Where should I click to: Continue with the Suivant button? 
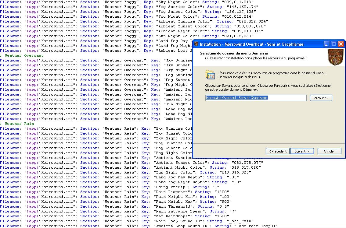(302, 151)
